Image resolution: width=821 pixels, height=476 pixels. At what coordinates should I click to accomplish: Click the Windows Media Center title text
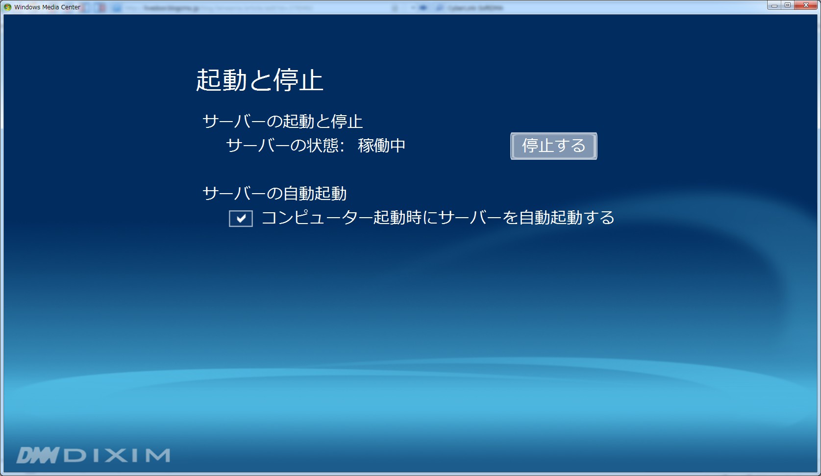47,7
